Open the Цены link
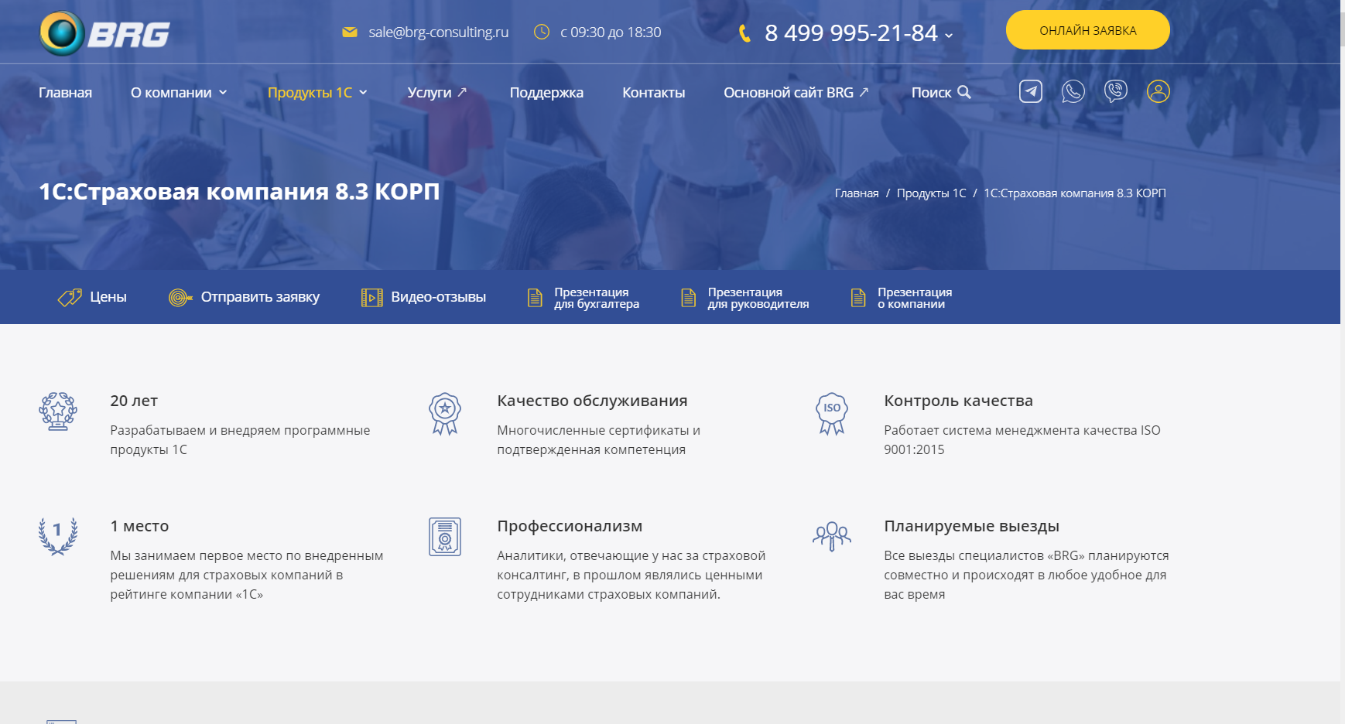Viewport: 1345px width, 724px height. tap(108, 297)
